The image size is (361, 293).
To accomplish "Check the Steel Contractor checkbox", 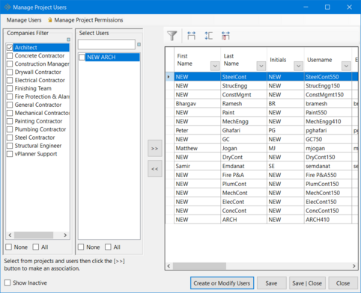I will [x=10, y=138].
